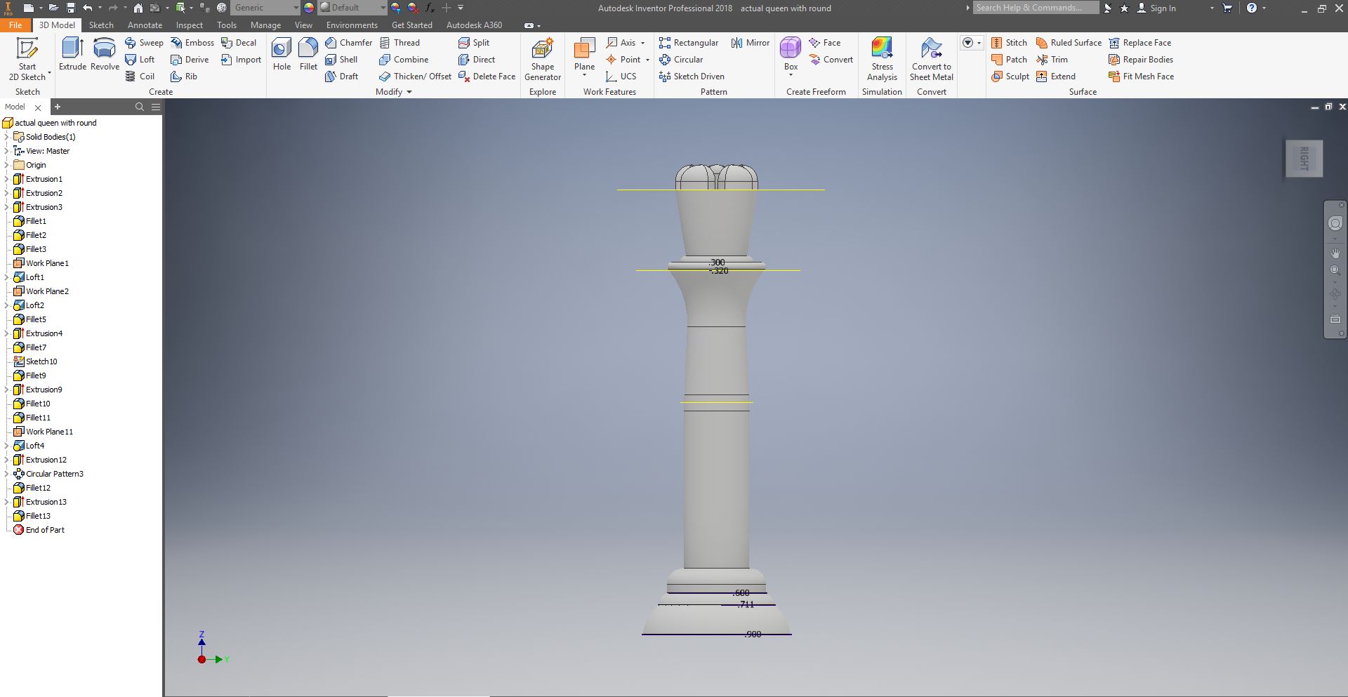Pick the Coil tool
The width and height of the screenshot is (1348, 697).
click(140, 77)
